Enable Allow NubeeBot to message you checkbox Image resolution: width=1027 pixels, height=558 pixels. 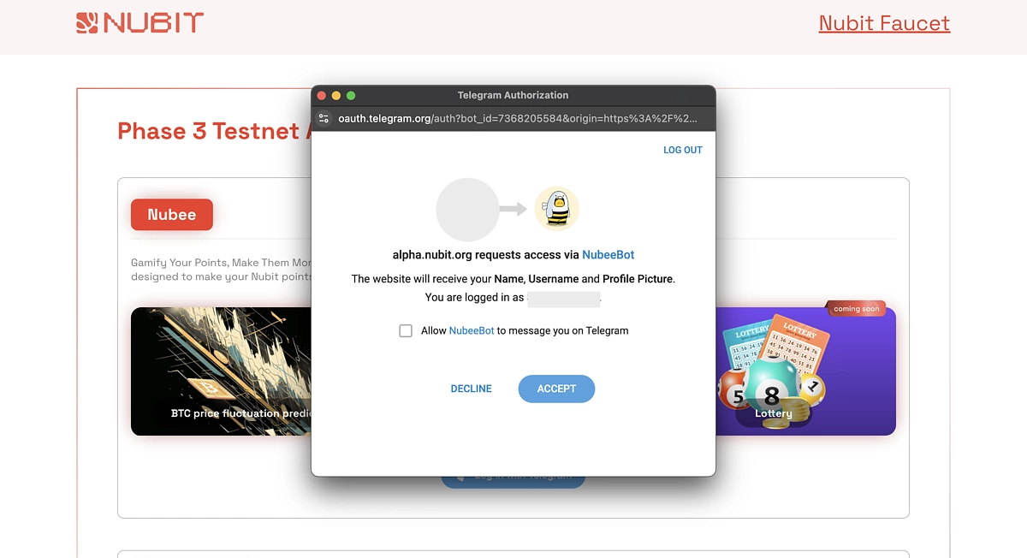[406, 330]
